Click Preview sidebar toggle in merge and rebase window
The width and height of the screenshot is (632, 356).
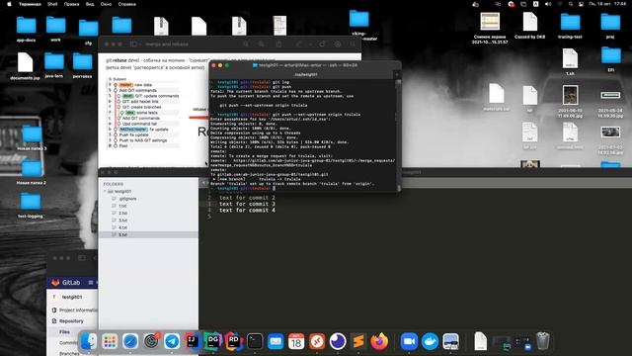(x=133, y=44)
